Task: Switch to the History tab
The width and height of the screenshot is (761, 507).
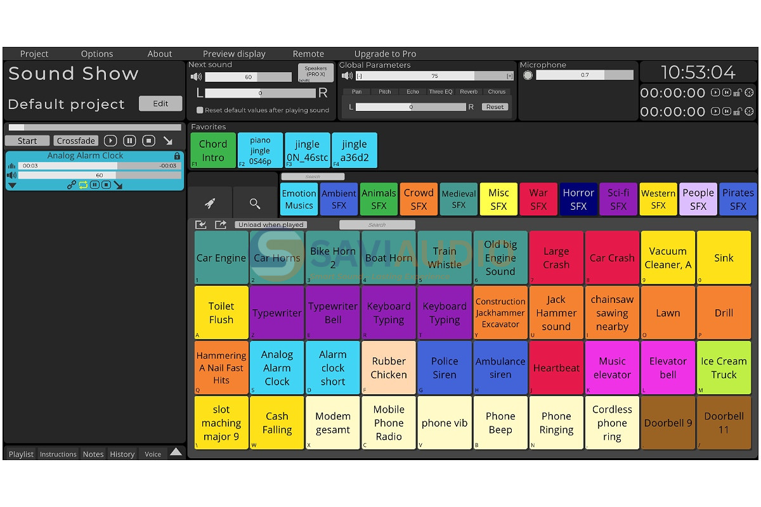Action: 122,454
